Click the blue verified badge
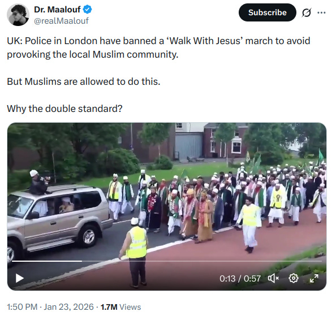 (x=88, y=10)
